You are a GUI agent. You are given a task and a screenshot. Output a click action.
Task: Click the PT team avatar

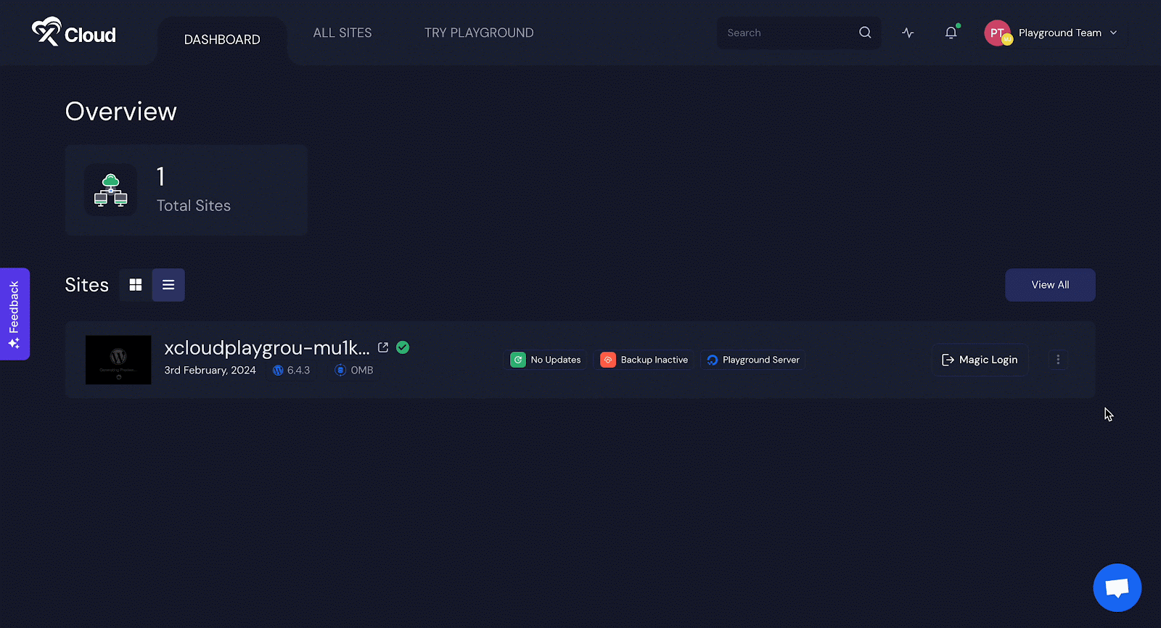(x=997, y=33)
